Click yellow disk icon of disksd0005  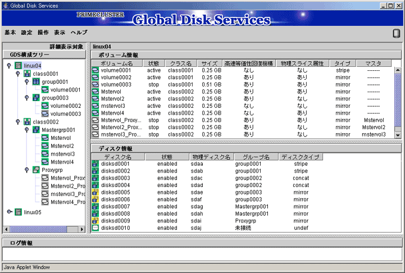95,192
